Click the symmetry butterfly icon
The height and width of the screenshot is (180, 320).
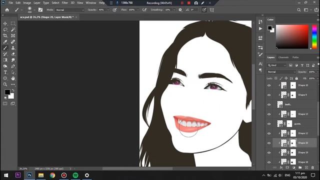coord(212,10)
